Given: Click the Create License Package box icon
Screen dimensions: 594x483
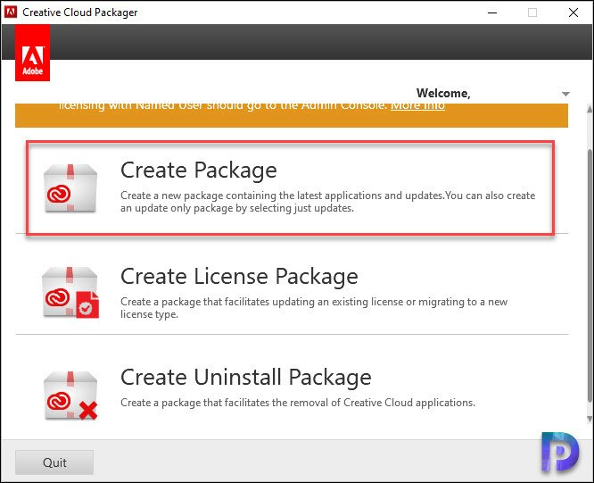Looking at the screenshot, I should (x=70, y=292).
